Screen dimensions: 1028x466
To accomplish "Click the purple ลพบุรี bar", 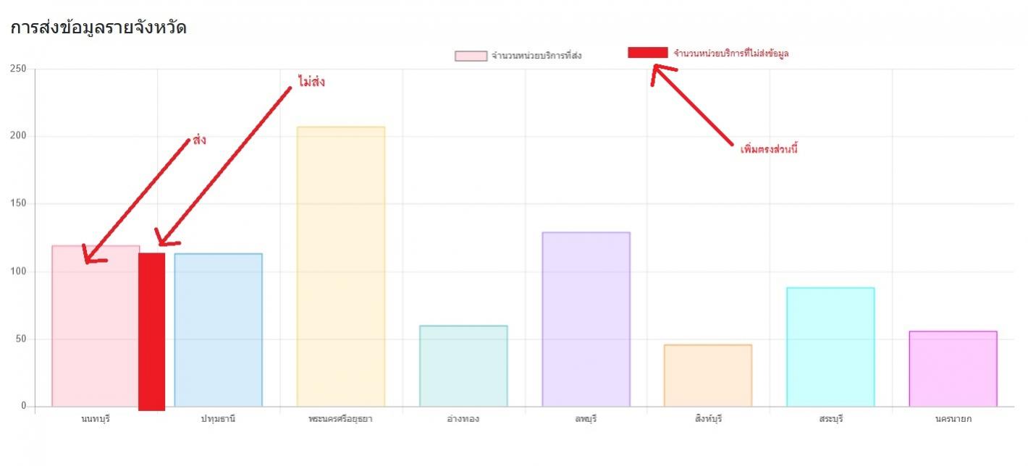I will pos(586,319).
